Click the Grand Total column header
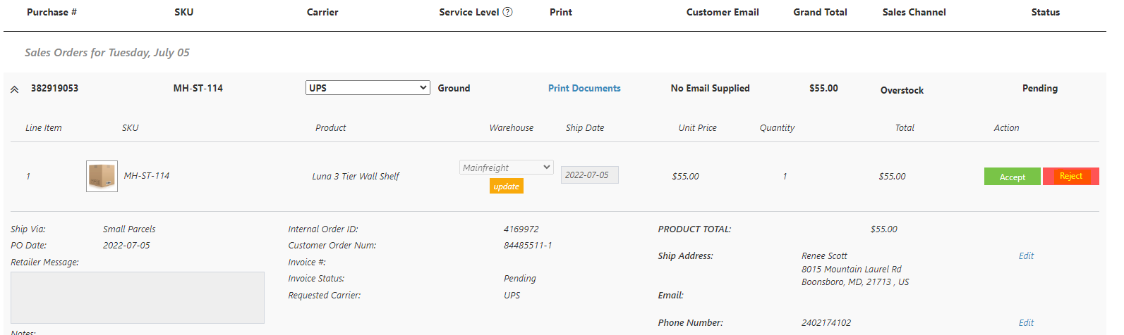 820,12
